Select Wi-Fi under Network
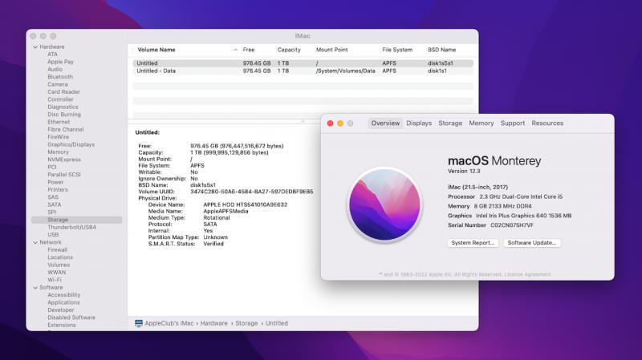642x360 pixels. pyautogui.click(x=55, y=280)
